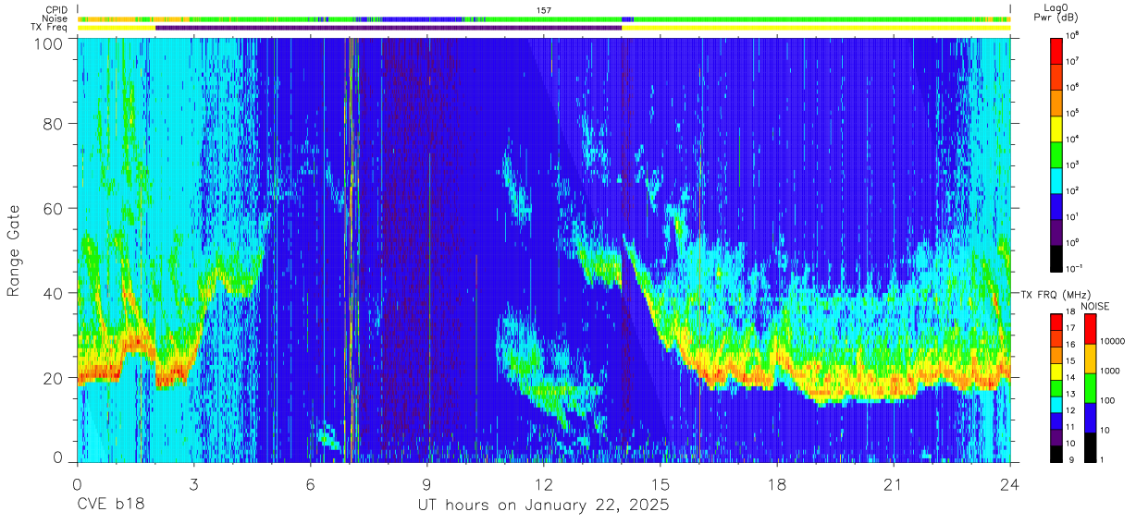The height and width of the screenshot is (524, 1136).
Task: Click the y-axis tick label '60'
Action: pyautogui.click(x=54, y=209)
